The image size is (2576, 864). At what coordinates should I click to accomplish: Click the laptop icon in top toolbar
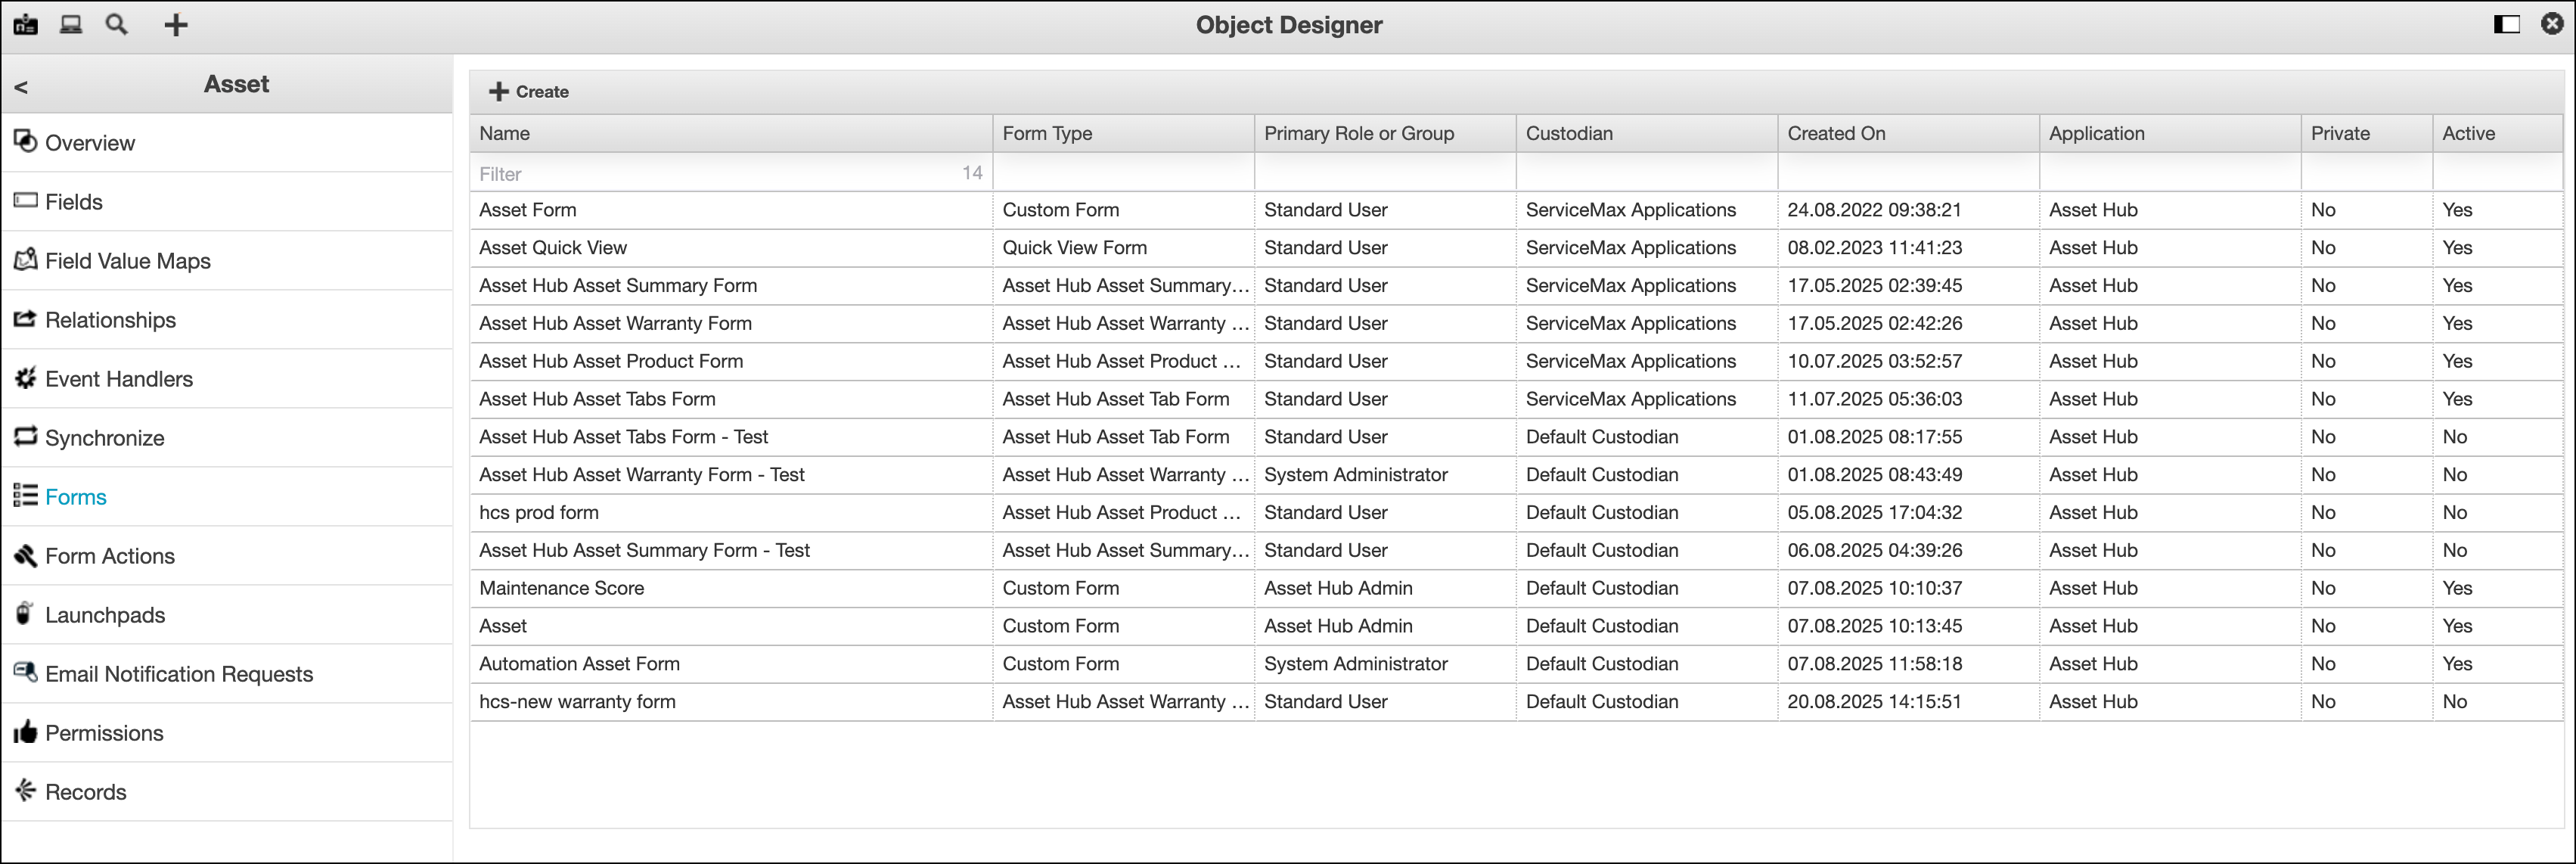click(71, 25)
